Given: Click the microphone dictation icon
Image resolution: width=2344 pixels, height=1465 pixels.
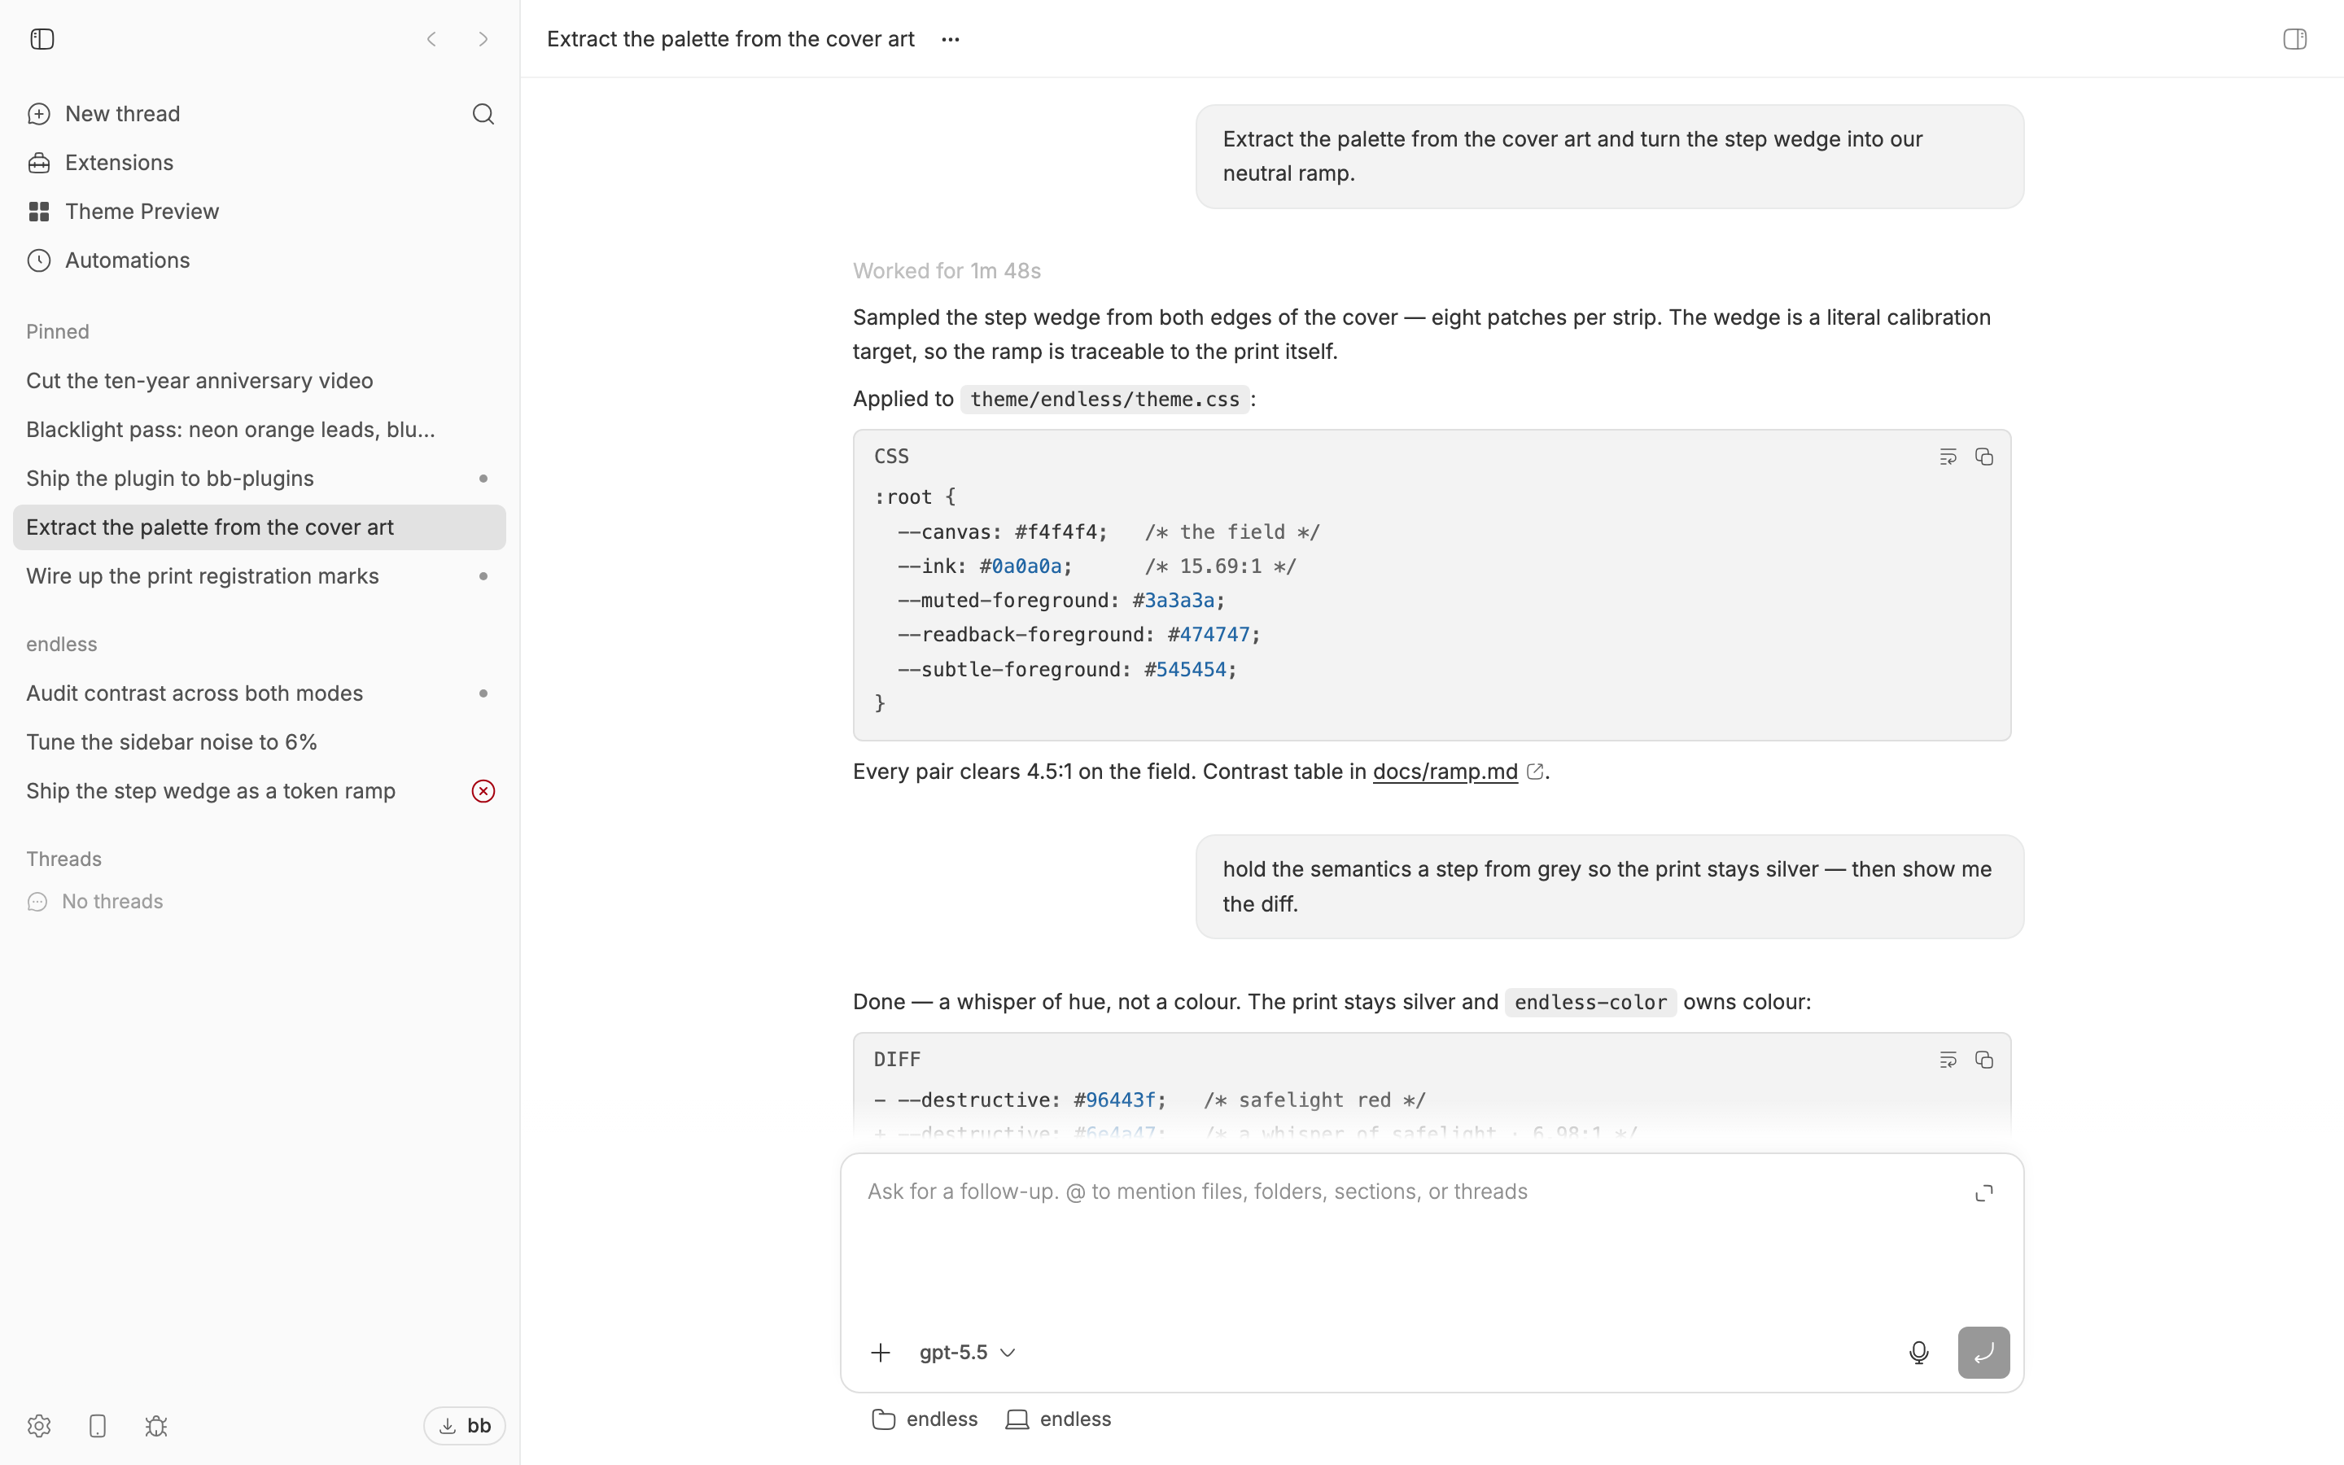Looking at the screenshot, I should (1918, 1353).
